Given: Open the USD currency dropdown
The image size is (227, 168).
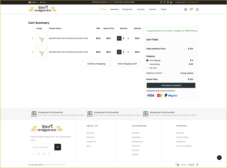Looking at the screenshot, I should 44,2.
